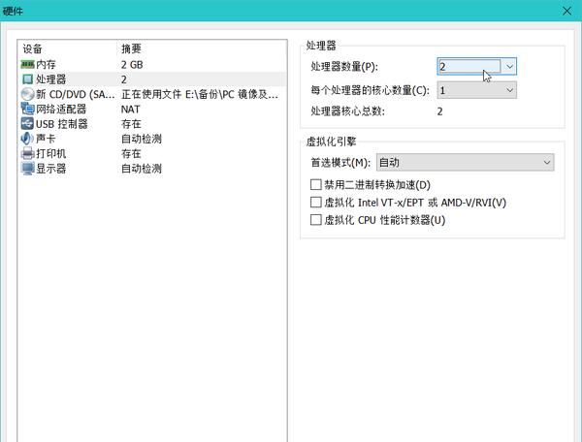Select the CD/DVD disc icon
The height and width of the screenshot is (442, 582).
27,94
